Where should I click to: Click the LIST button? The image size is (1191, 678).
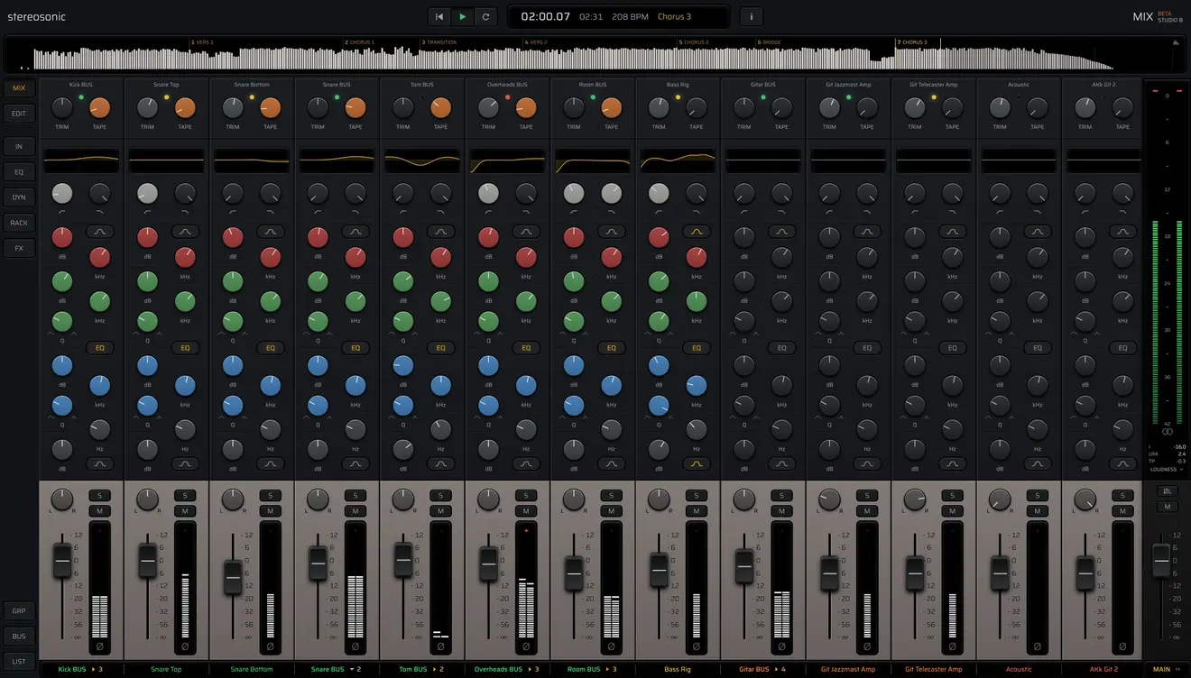[x=19, y=661]
